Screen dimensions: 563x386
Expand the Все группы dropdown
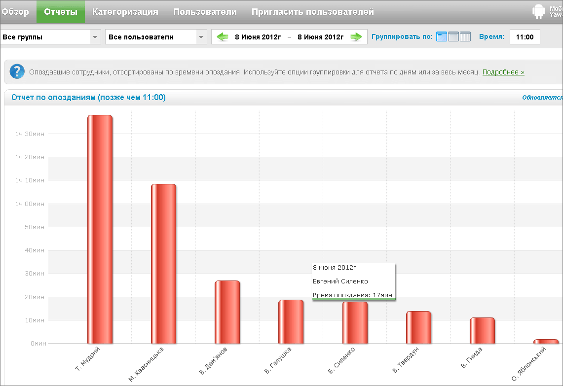(x=94, y=37)
